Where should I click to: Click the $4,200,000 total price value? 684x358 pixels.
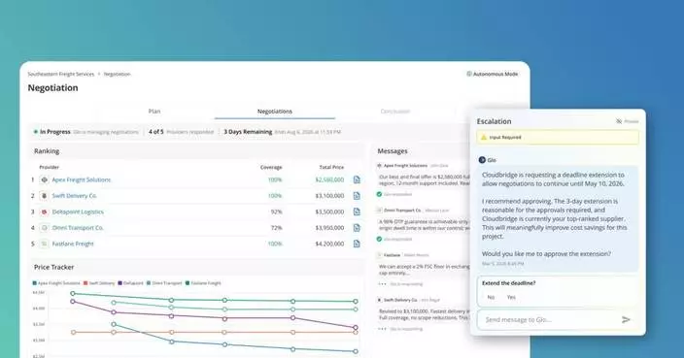click(x=329, y=244)
